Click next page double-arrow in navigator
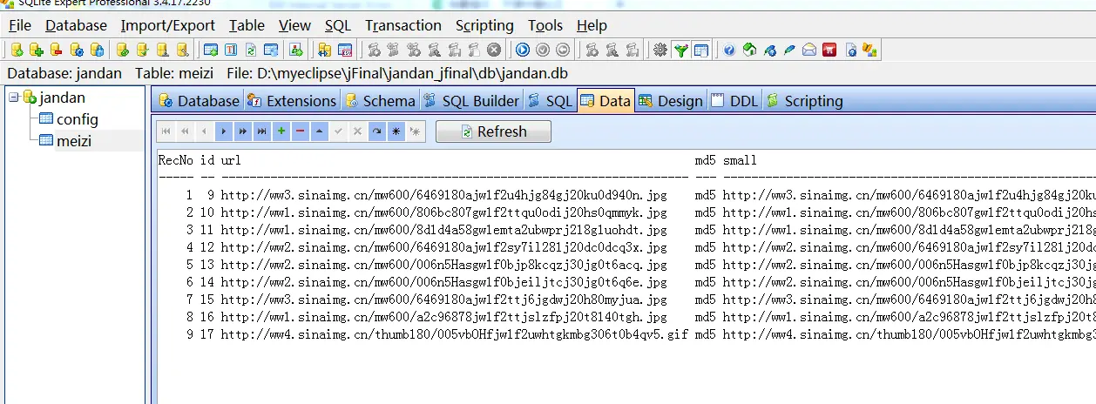This screenshot has height=404, width=1096. [242, 131]
